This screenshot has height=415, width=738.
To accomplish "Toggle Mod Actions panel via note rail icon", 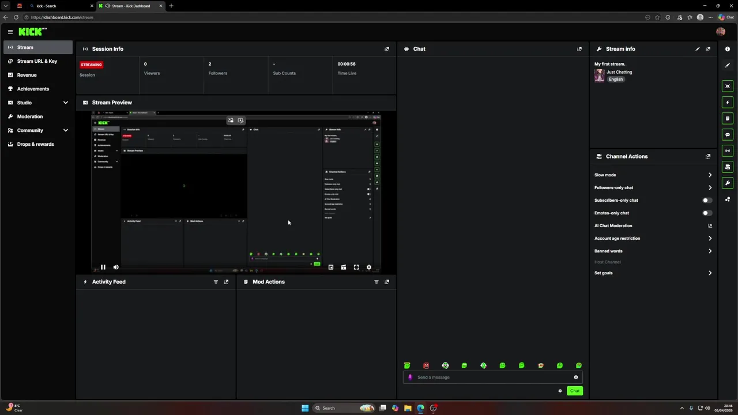I will [728, 118].
